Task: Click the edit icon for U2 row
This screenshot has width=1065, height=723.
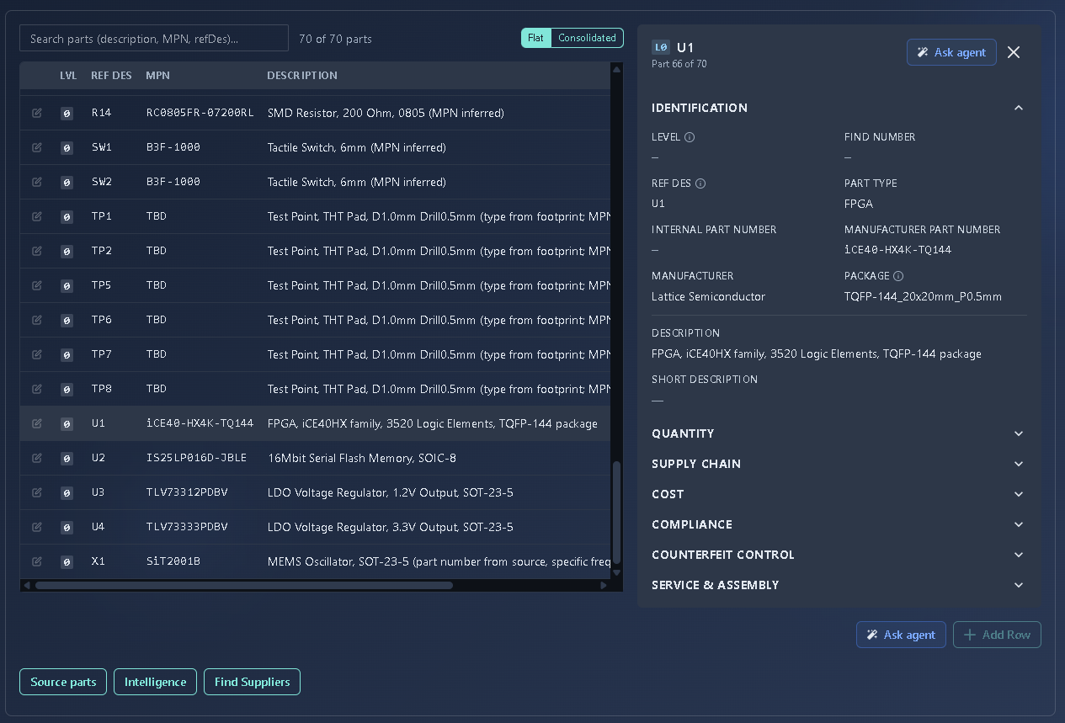Action: click(x=37, y=458)
